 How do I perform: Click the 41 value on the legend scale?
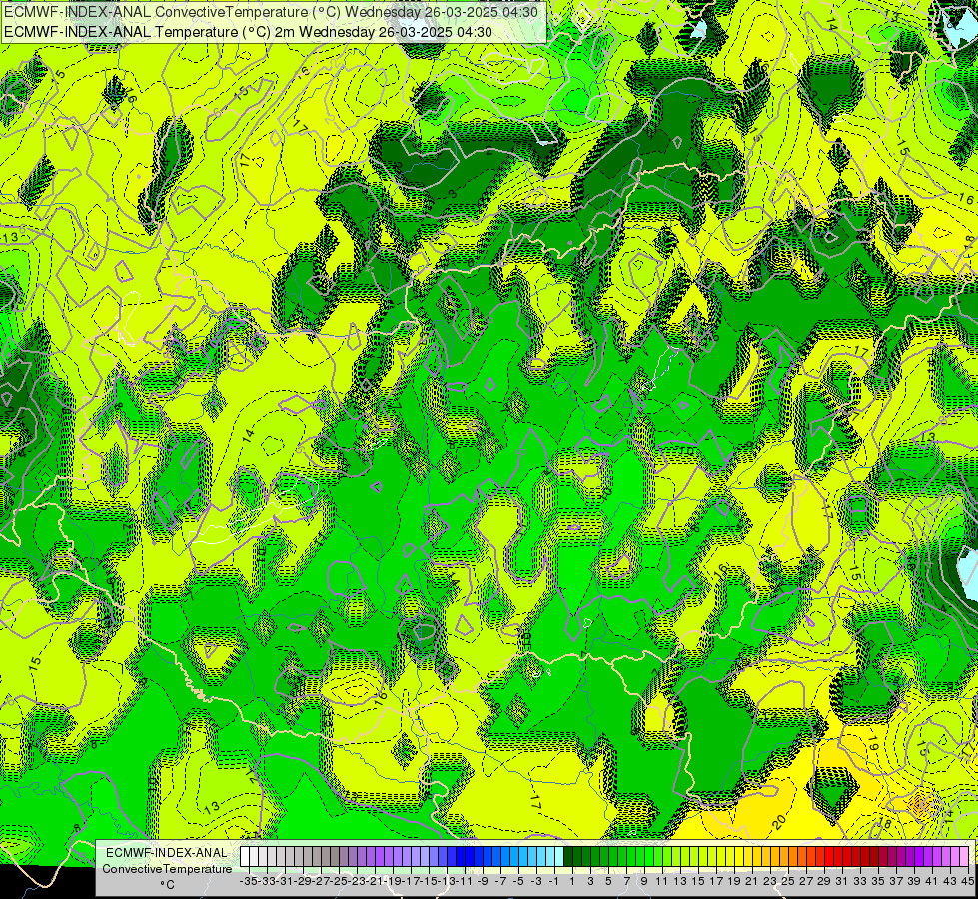coord(932,881)
